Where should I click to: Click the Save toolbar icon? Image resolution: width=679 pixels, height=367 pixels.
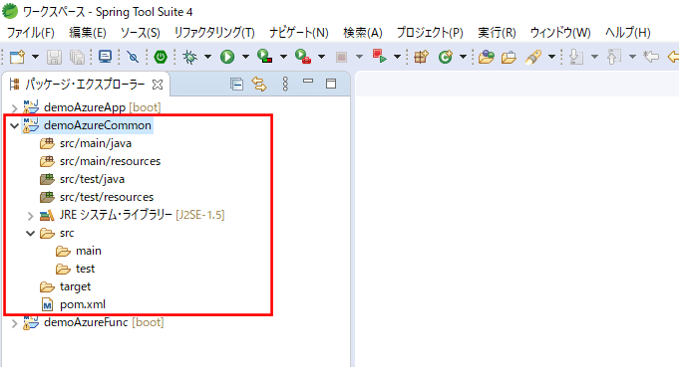54,57
